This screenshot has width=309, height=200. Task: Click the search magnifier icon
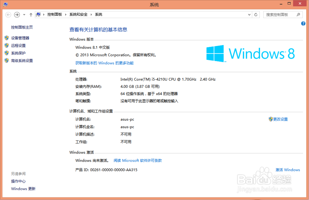pyautogui.click(x=298, y=15)
